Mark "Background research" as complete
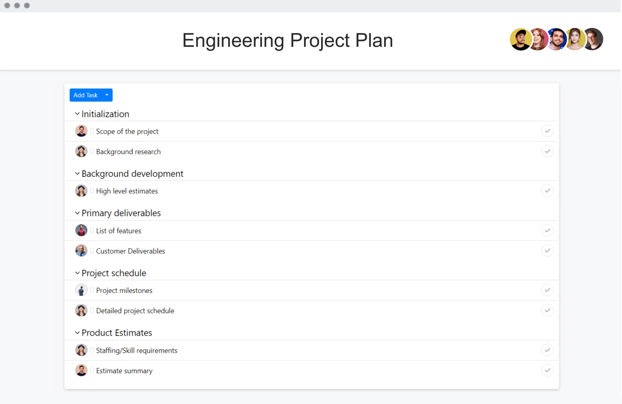 coord(548,151)
